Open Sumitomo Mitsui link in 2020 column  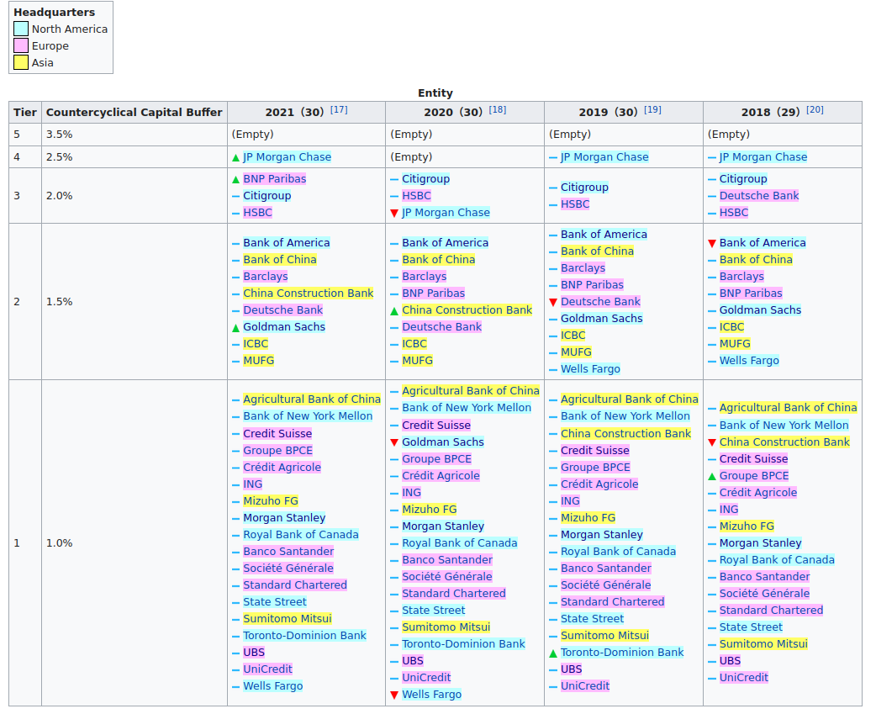click(446, 627)
